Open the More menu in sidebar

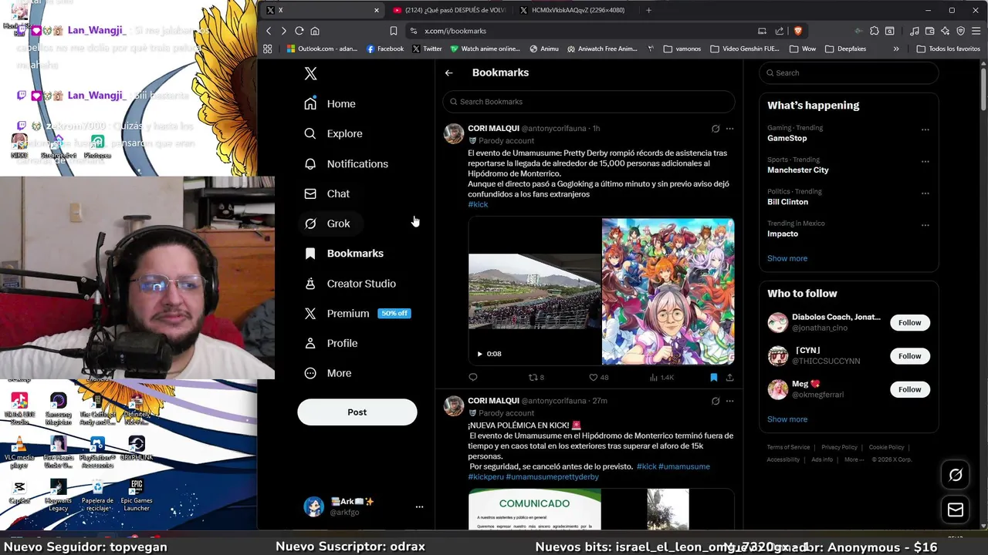pyautogui.click(x=328, y=373)
